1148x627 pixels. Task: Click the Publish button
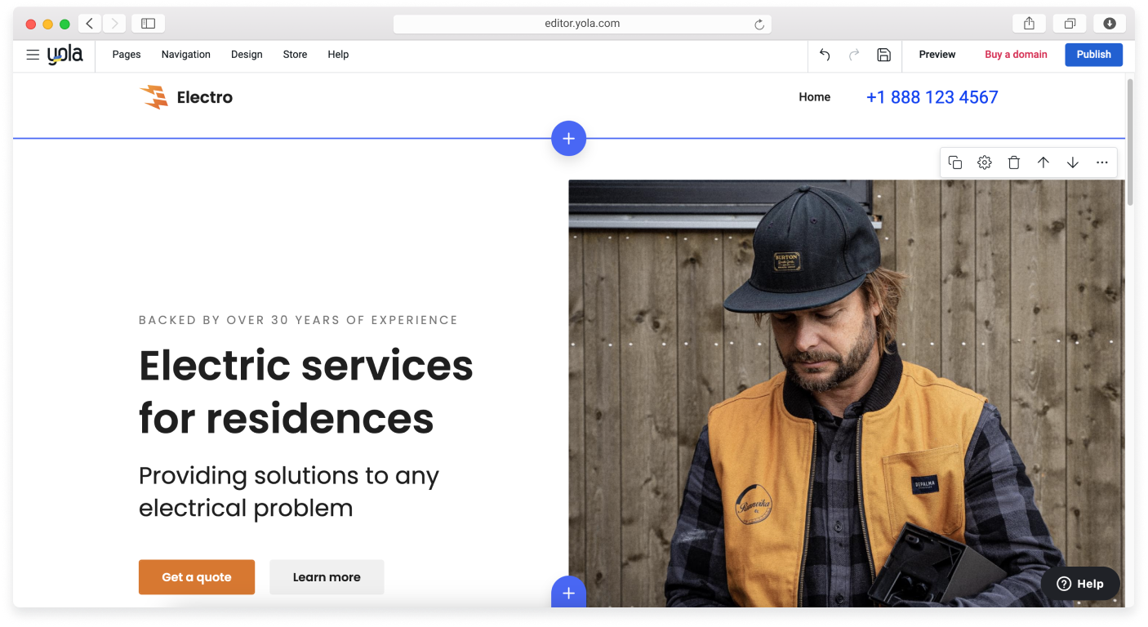1093,55
